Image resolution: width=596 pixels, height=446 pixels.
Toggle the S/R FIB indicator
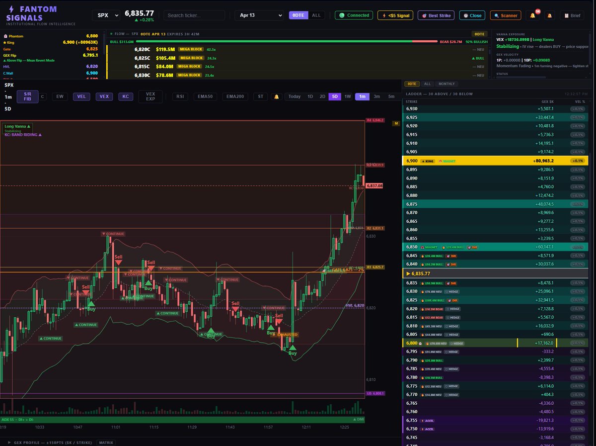[27, 96]
